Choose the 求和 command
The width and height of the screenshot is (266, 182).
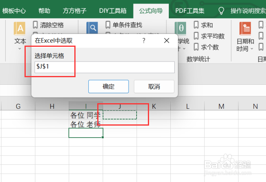[x=207, y=25]
